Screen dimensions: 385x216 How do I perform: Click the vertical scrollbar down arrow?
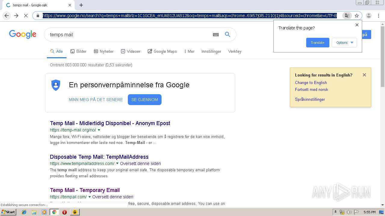click(x=383, y=205)
